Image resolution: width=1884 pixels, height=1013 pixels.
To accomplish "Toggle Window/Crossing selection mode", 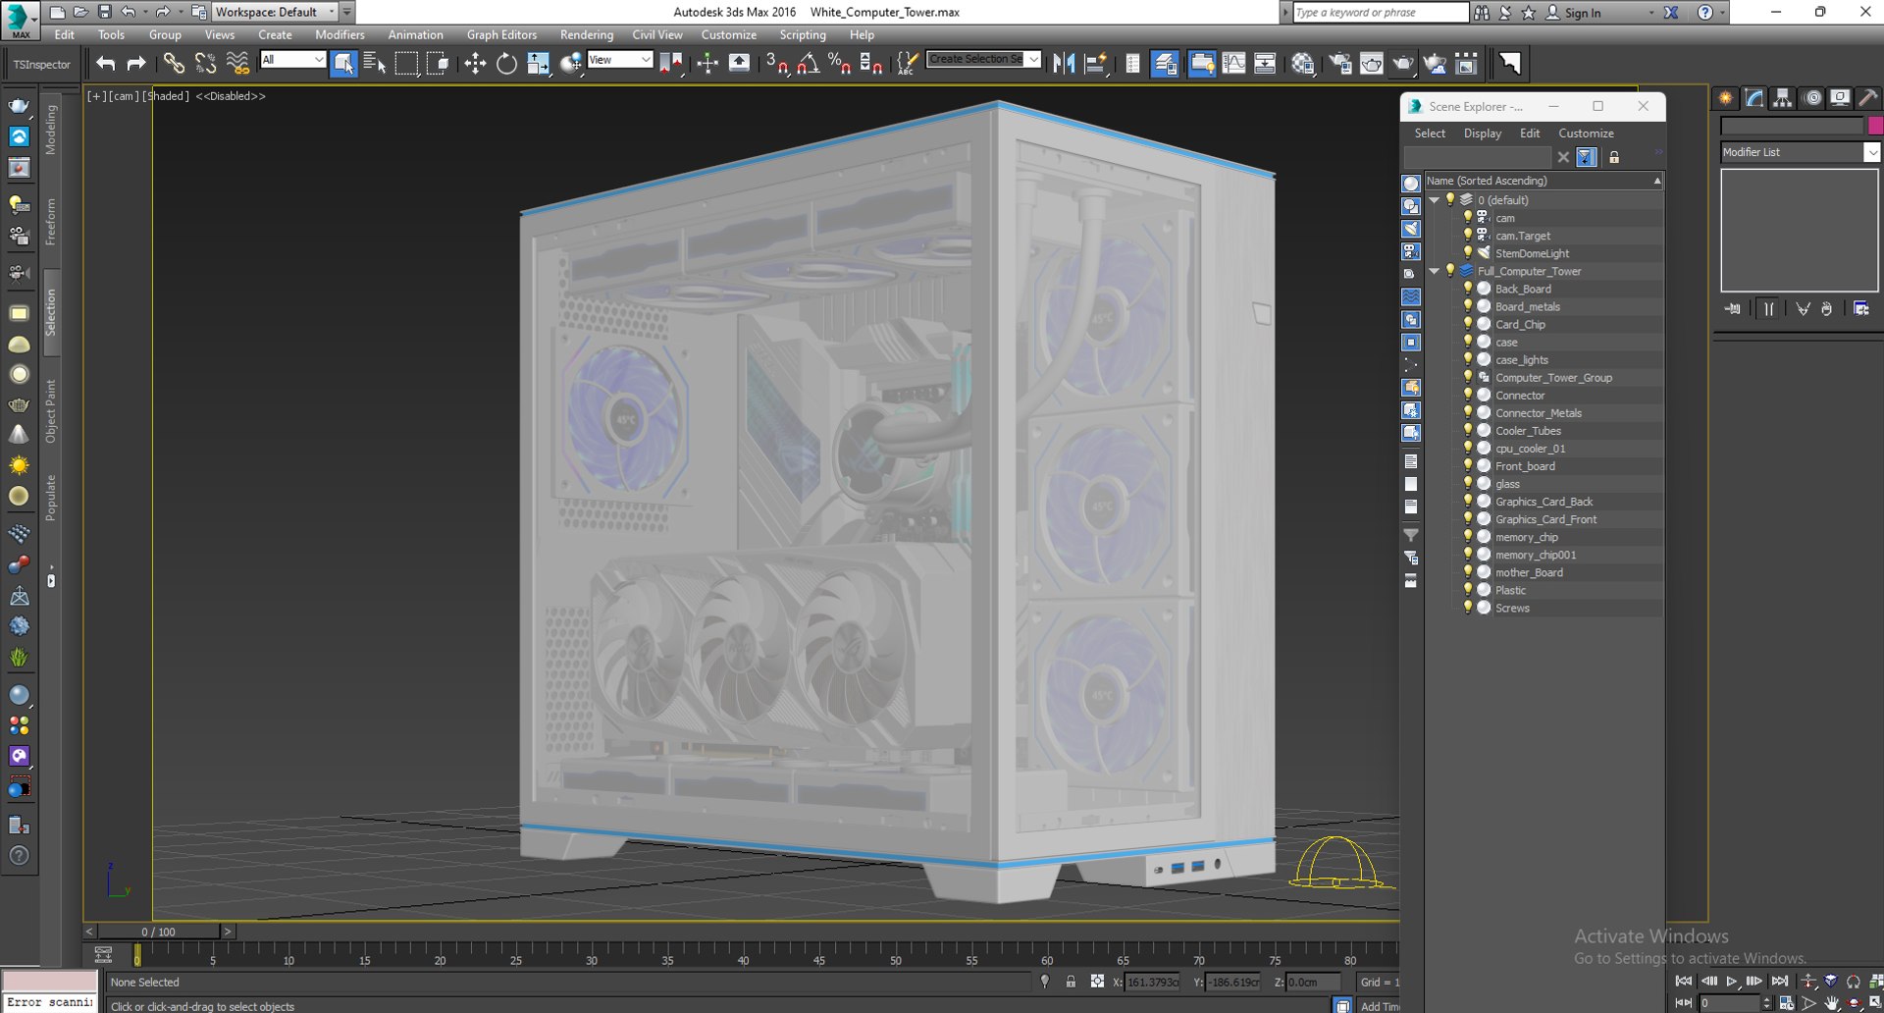I will coord(438,64).
